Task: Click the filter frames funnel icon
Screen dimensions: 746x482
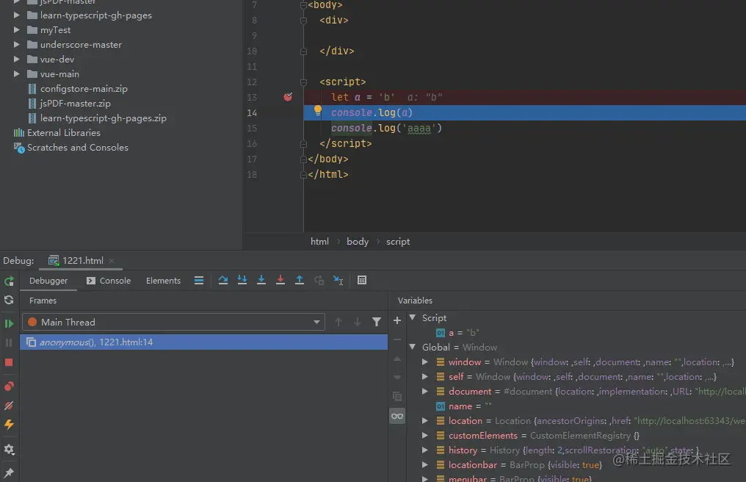Action: pos(377,323)
